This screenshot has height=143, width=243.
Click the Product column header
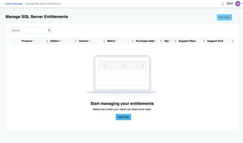pos(28,41)
